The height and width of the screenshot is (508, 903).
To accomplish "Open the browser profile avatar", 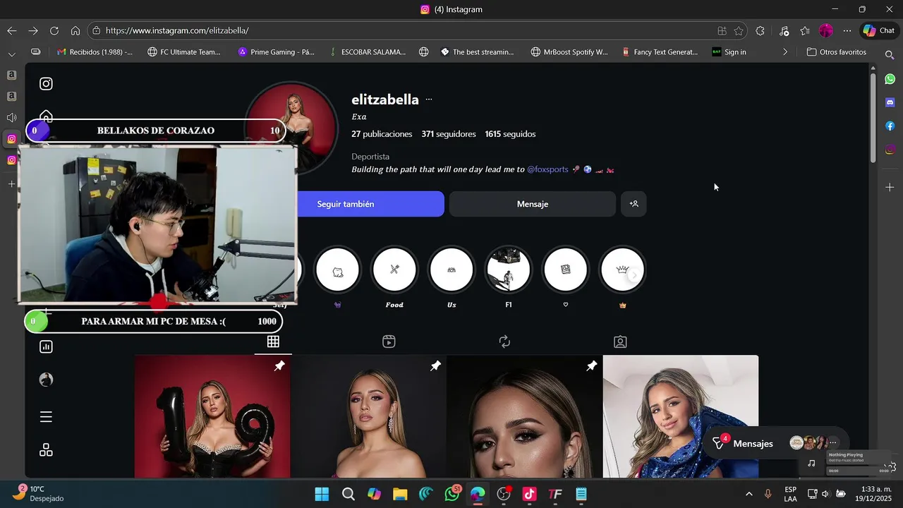I will [x=826, y=30].
